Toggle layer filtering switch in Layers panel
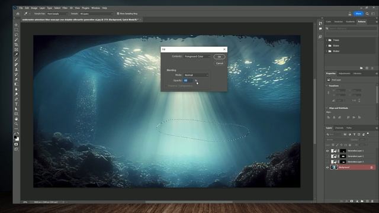The height and width of the screenshot is (213, 379). pyautogui.click(x=368, y=133)
